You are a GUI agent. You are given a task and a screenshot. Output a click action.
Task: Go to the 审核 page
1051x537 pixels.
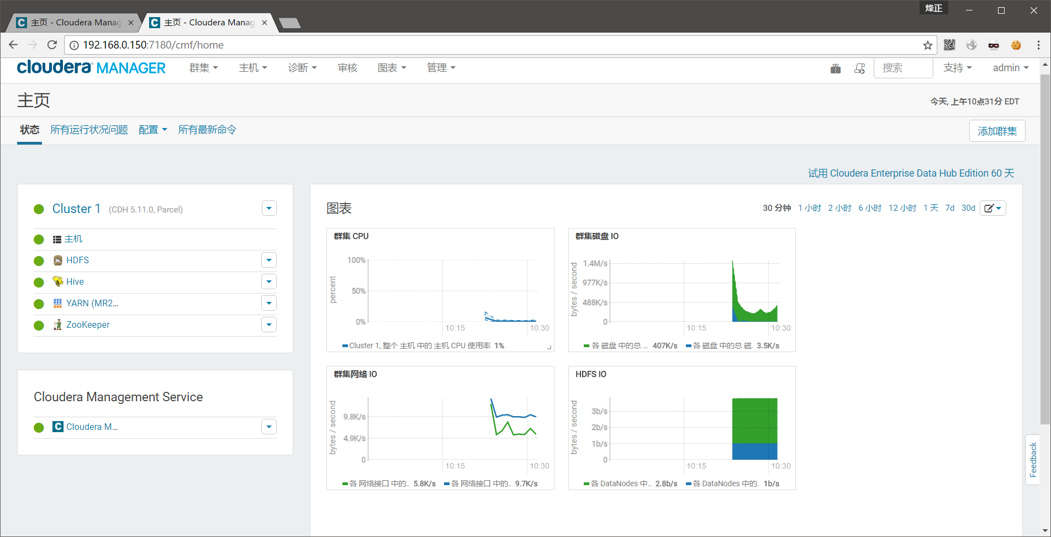tap(347, 67)
